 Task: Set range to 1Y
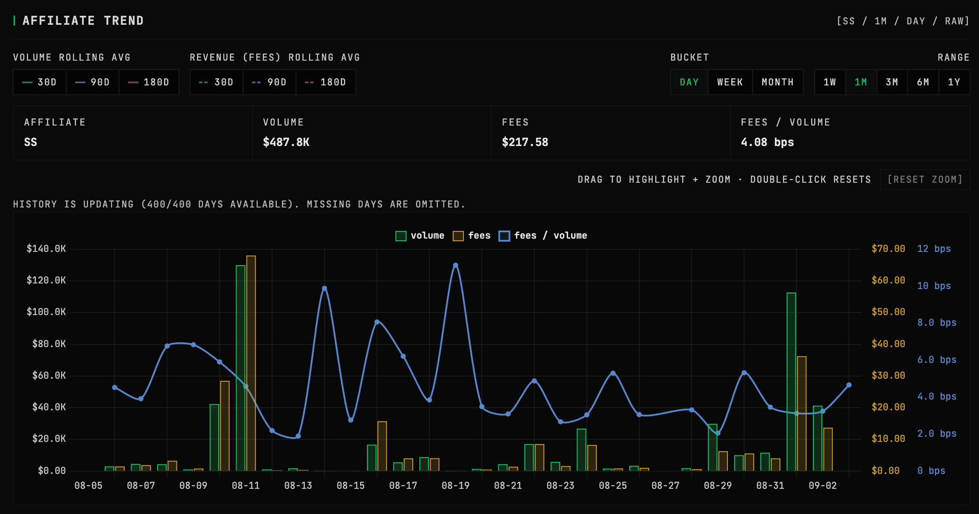pyautogui.click(x=954, y=82)
